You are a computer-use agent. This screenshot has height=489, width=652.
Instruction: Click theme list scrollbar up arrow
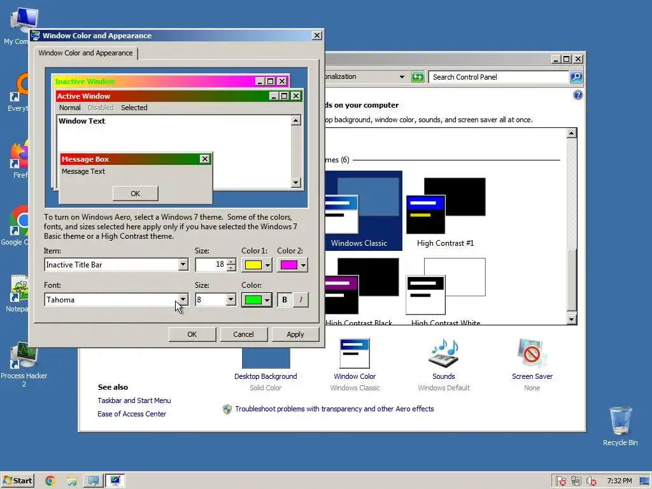click(572, 133)
